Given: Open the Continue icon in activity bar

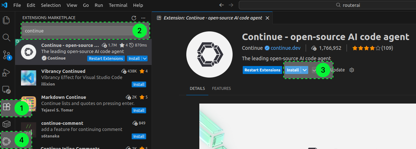Looking at the screenshot, I should (x=7, y=141).
